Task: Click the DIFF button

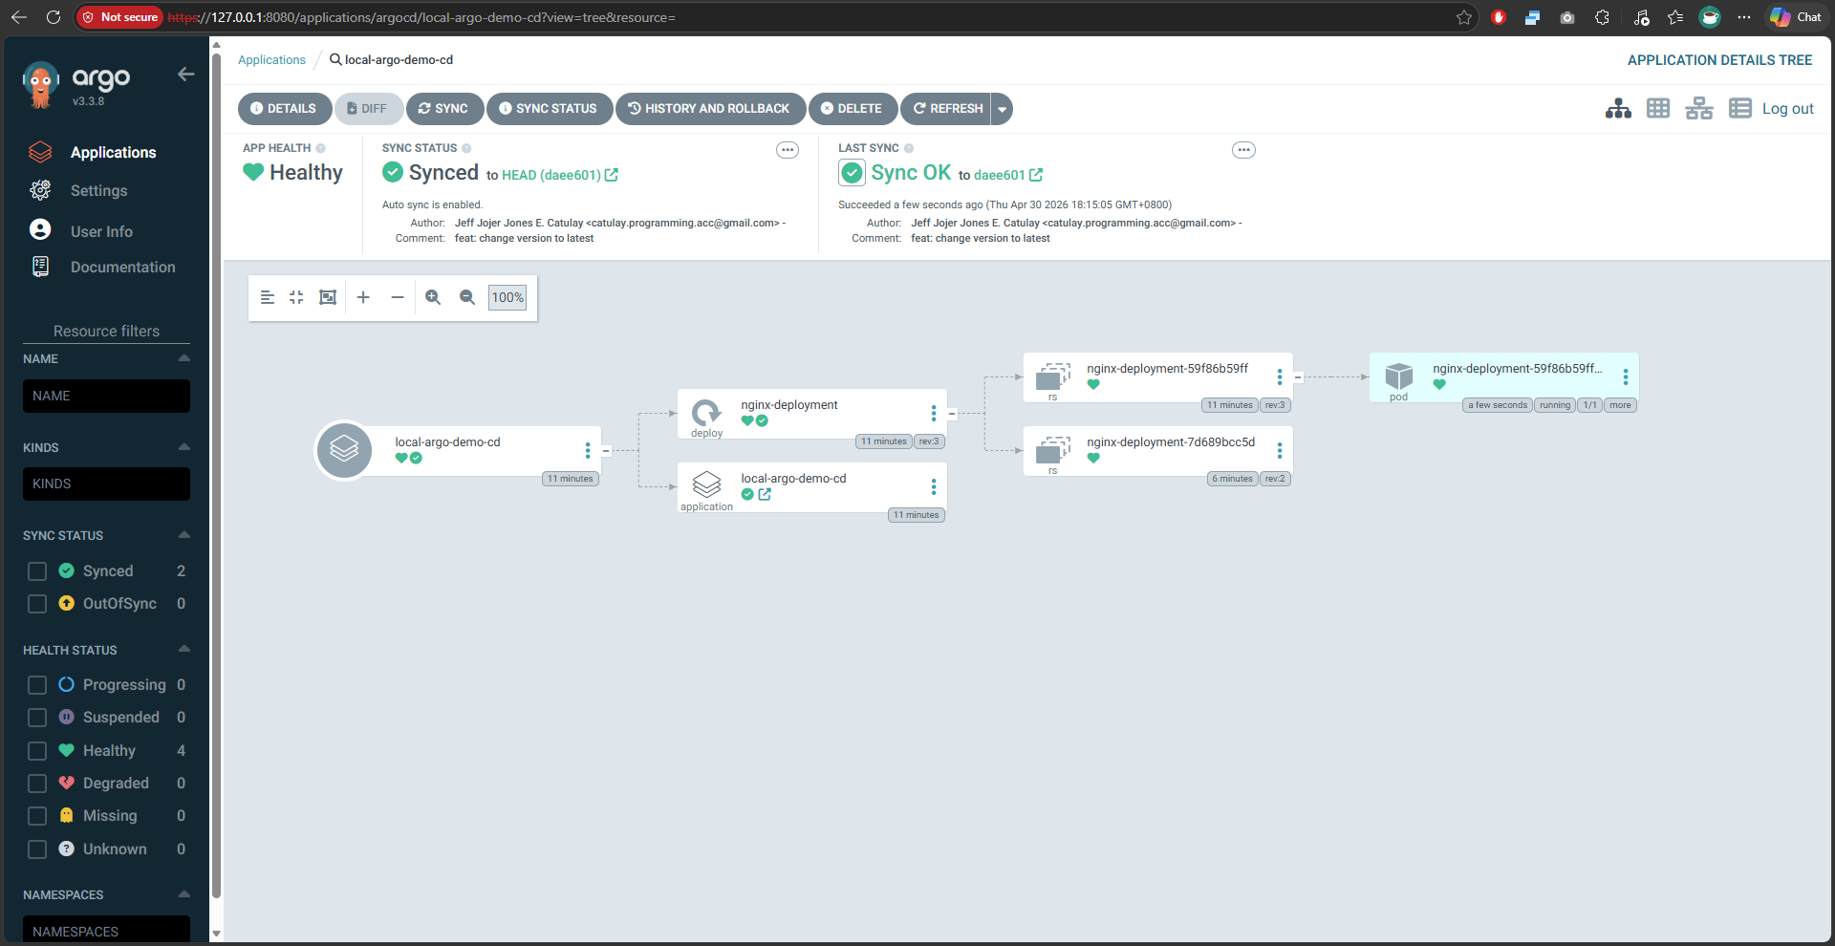Action: [x=368, y=108]
